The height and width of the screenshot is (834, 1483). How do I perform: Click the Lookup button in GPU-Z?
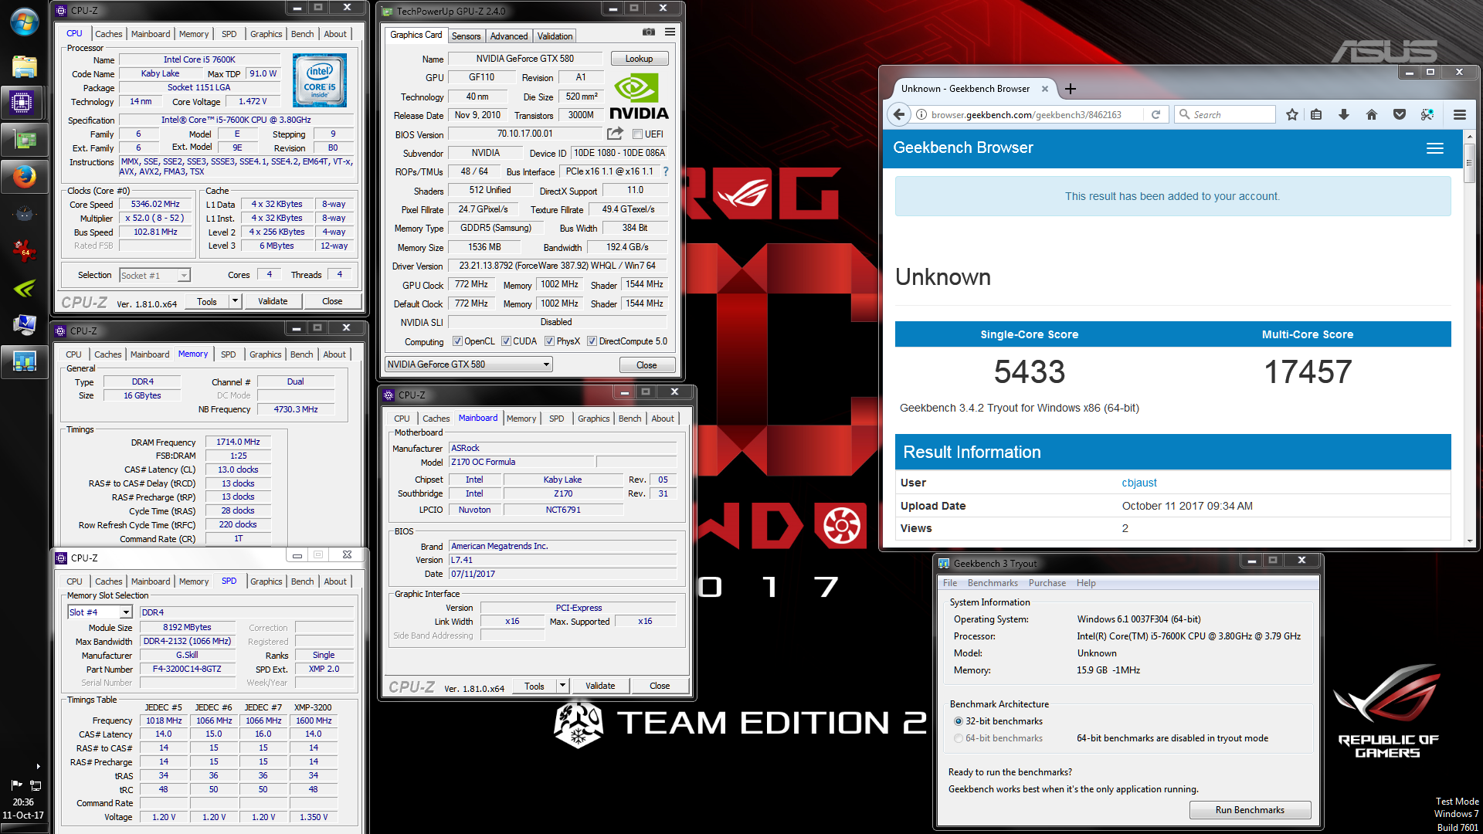click(639, 59)
